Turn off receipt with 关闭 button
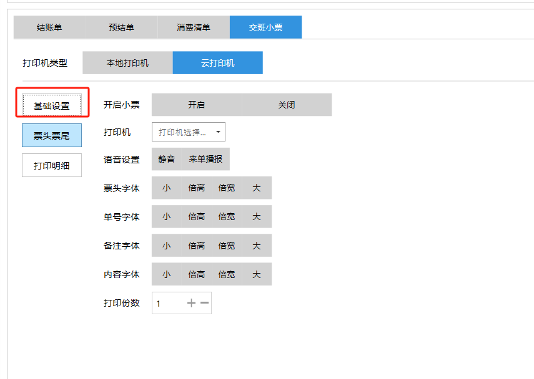 point(286,105)
